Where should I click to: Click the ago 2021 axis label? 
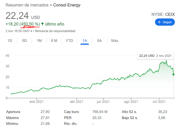[x=131, y=102]
